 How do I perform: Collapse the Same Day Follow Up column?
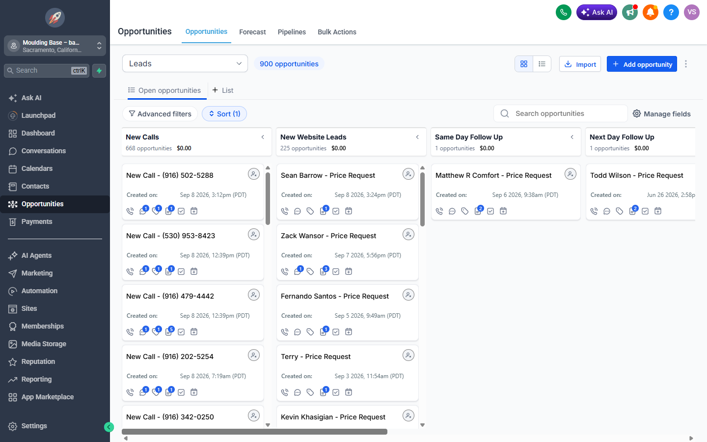coord(572,137)
